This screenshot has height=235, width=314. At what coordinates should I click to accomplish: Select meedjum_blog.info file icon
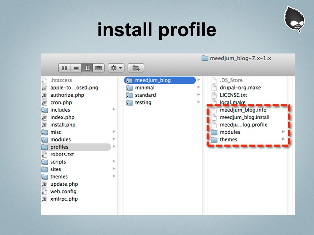(x=214, y=110)
